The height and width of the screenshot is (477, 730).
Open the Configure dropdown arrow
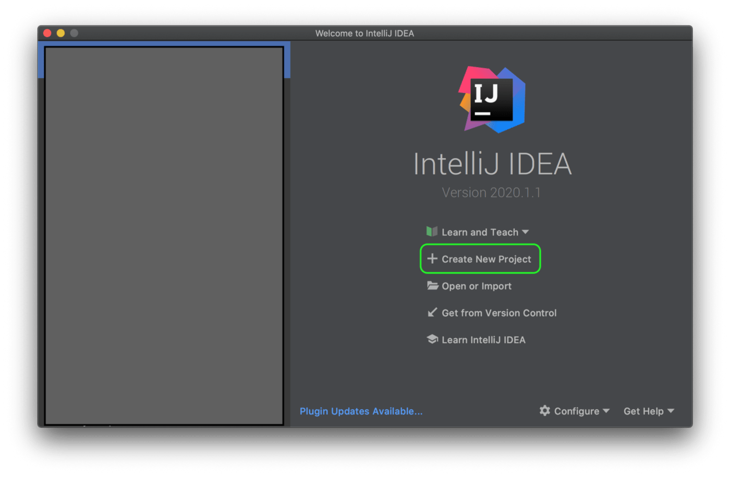[606, 411]
